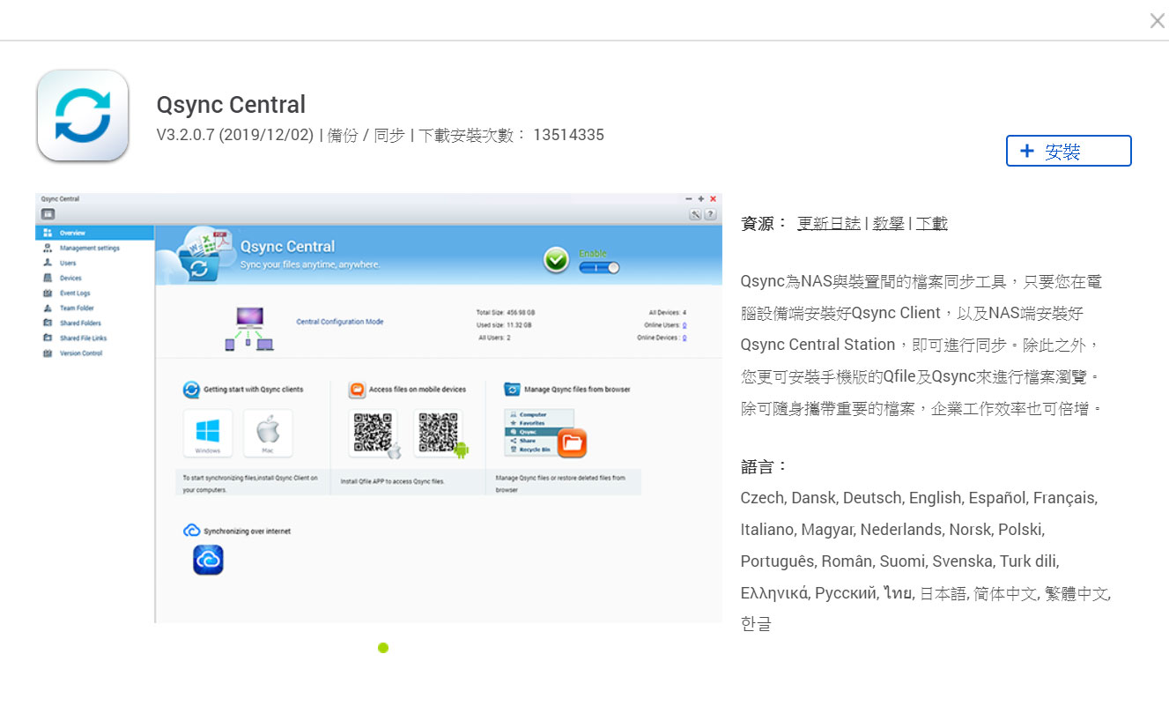Click the Qsync Central screenshot thumbnail
1169x721 pixels.
click(x=378, y=408)
